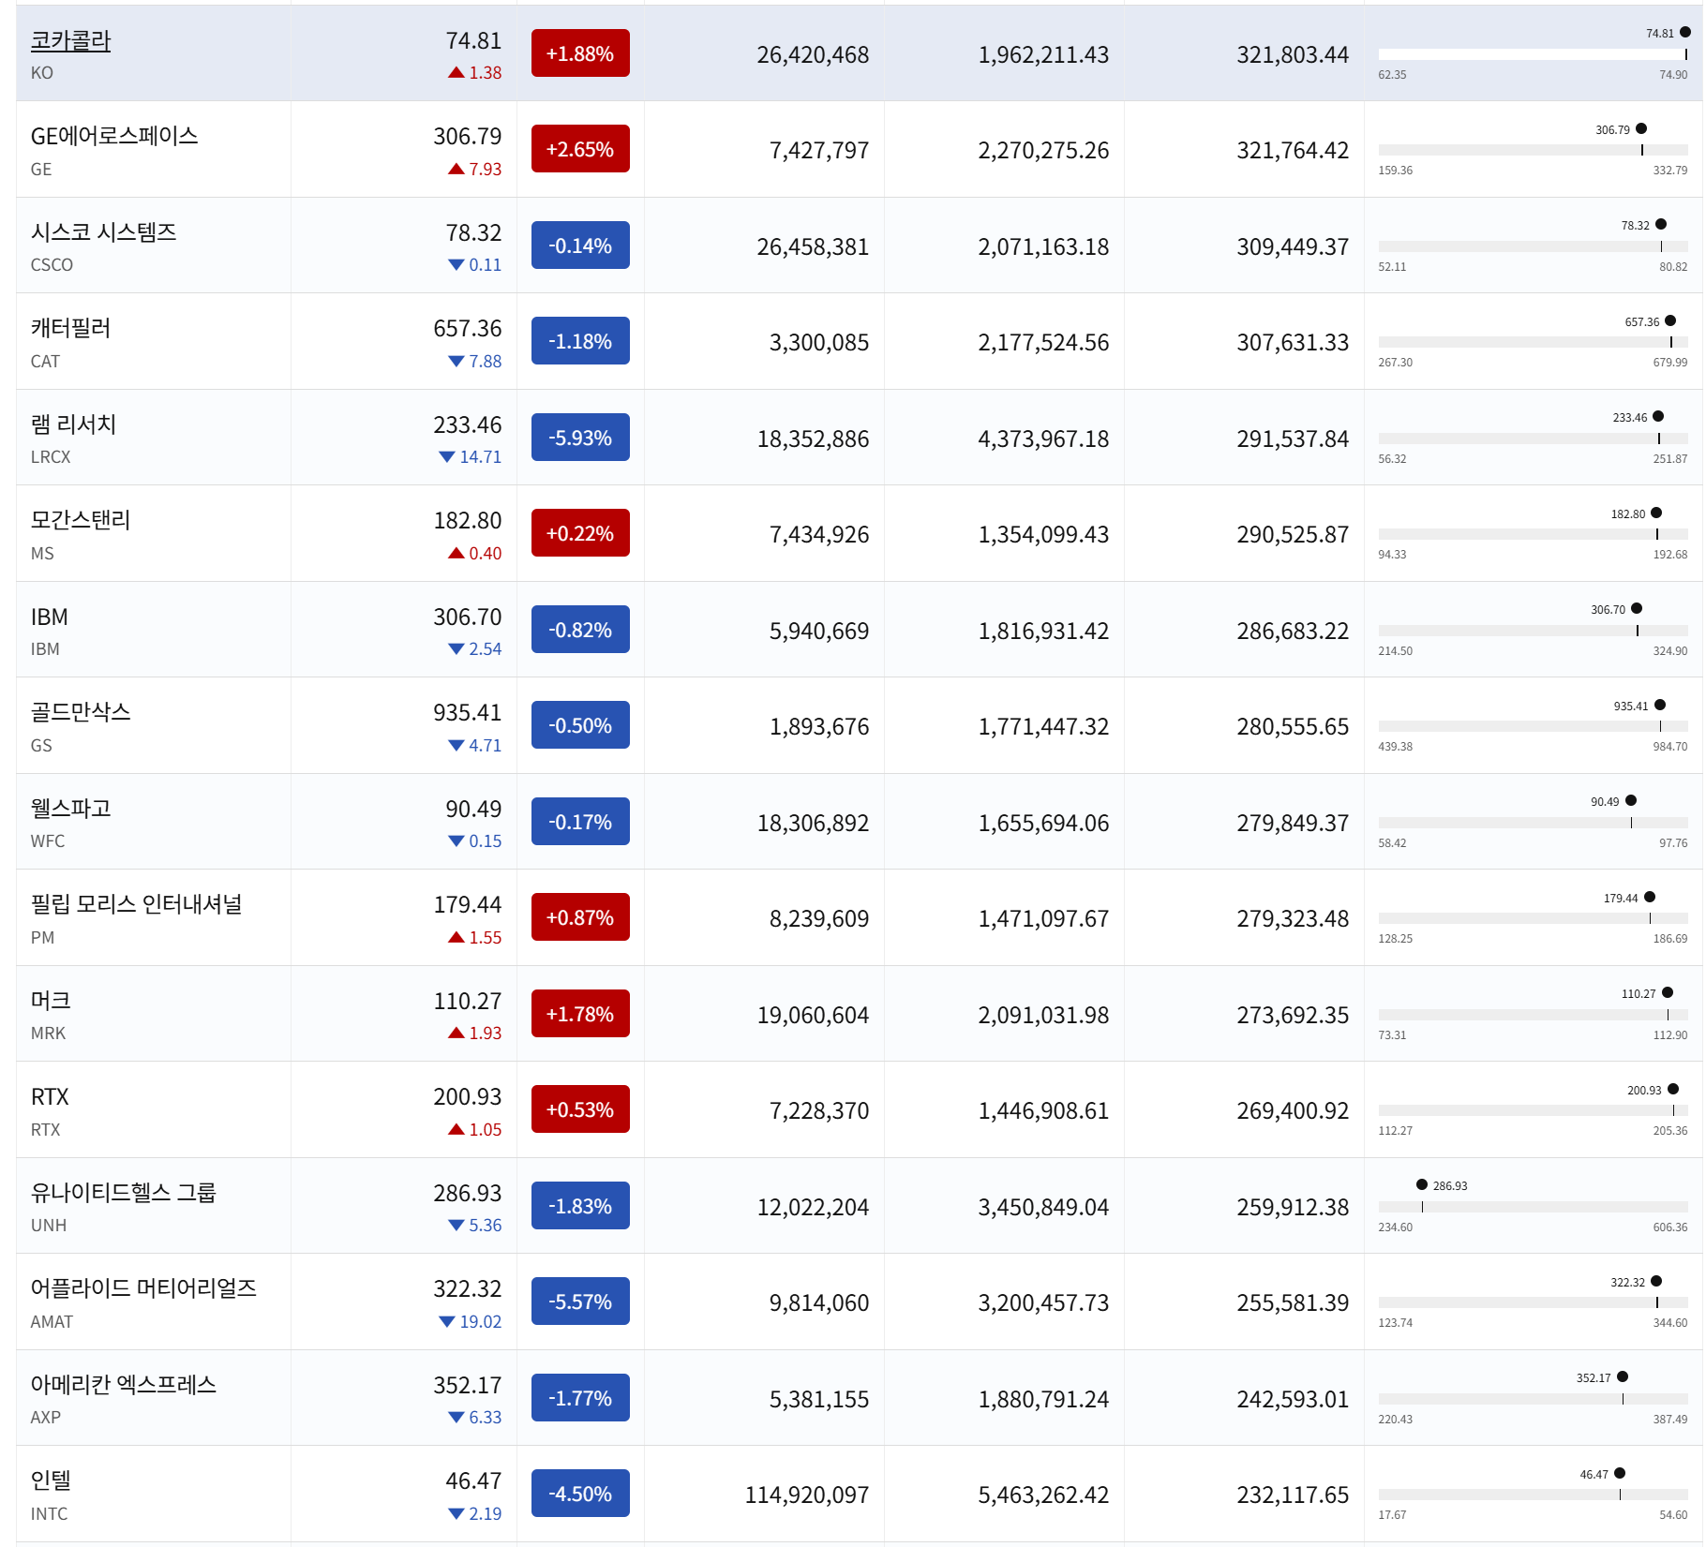Image resolution: width=1706 pixels, height=1547 pixels.
Task: Select the 웰스파고 stock name
Action: click(70, 809)
